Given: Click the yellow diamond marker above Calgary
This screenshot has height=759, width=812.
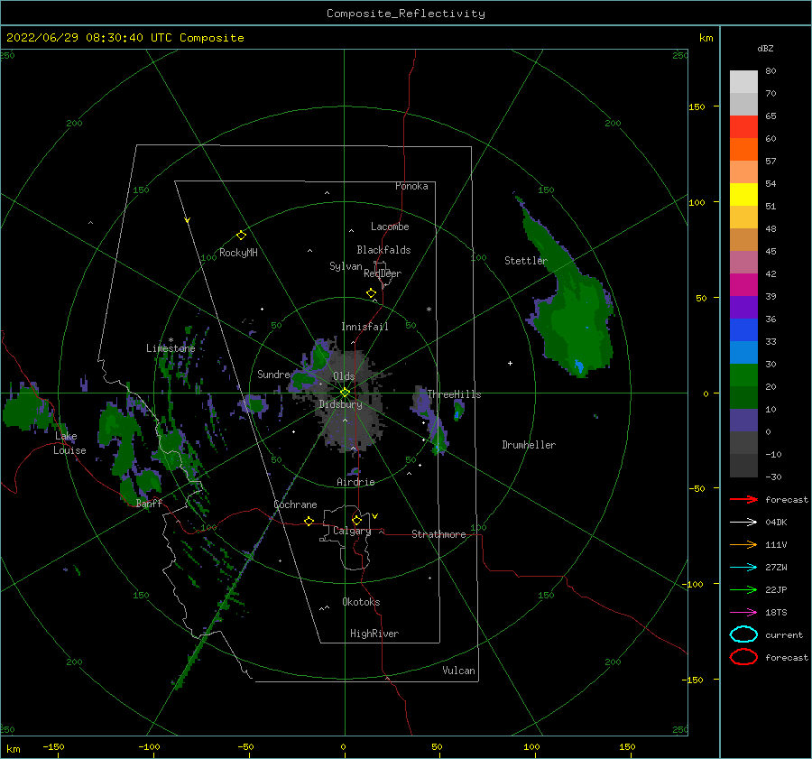Looking at the screenshot, I should [x=356, y=520].
